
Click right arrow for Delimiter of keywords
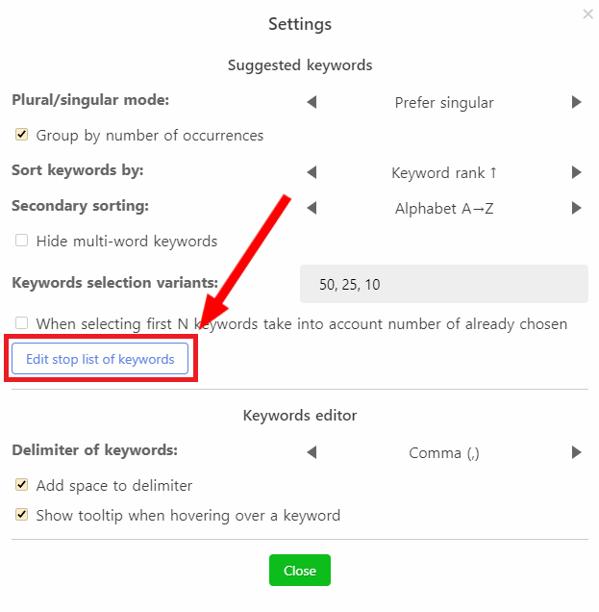(576, 452)
